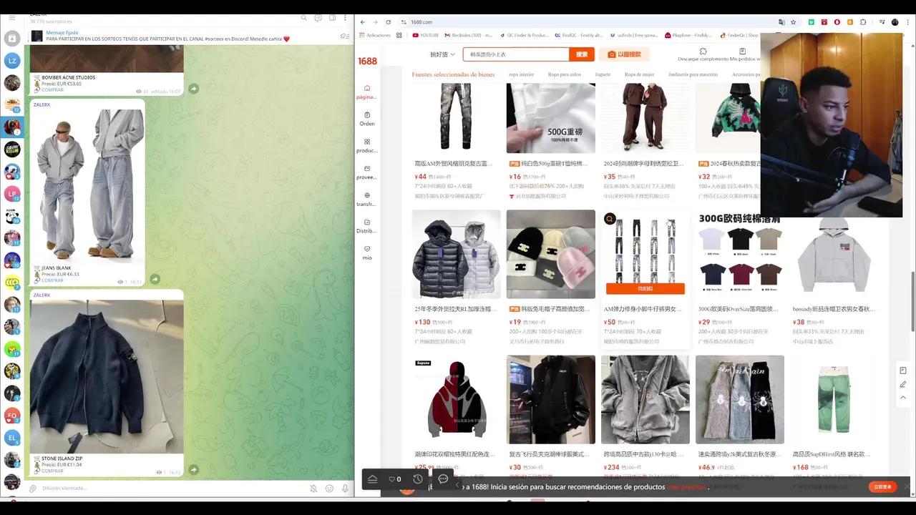This screenshot has height=515, width=916.
Task: Open Chrome extensions puzzle icon
Action: [863, 22]
